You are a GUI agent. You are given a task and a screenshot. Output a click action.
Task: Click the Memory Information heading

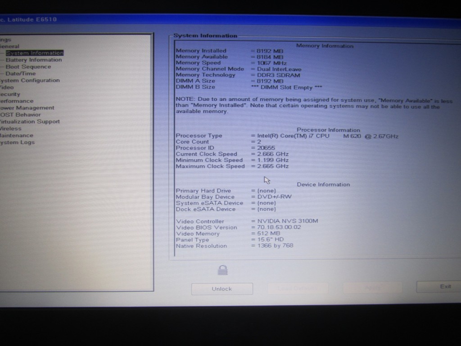pos(325,46)
